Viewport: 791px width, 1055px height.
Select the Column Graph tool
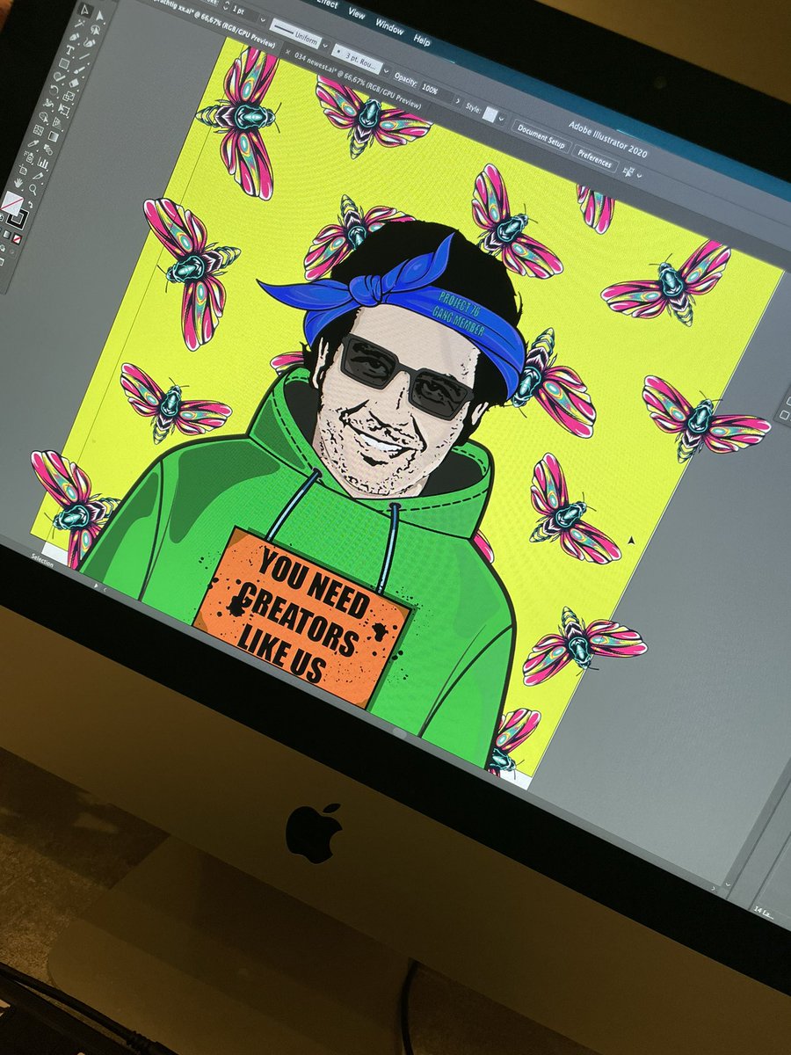pyautogui.click(x=43, y=164)
